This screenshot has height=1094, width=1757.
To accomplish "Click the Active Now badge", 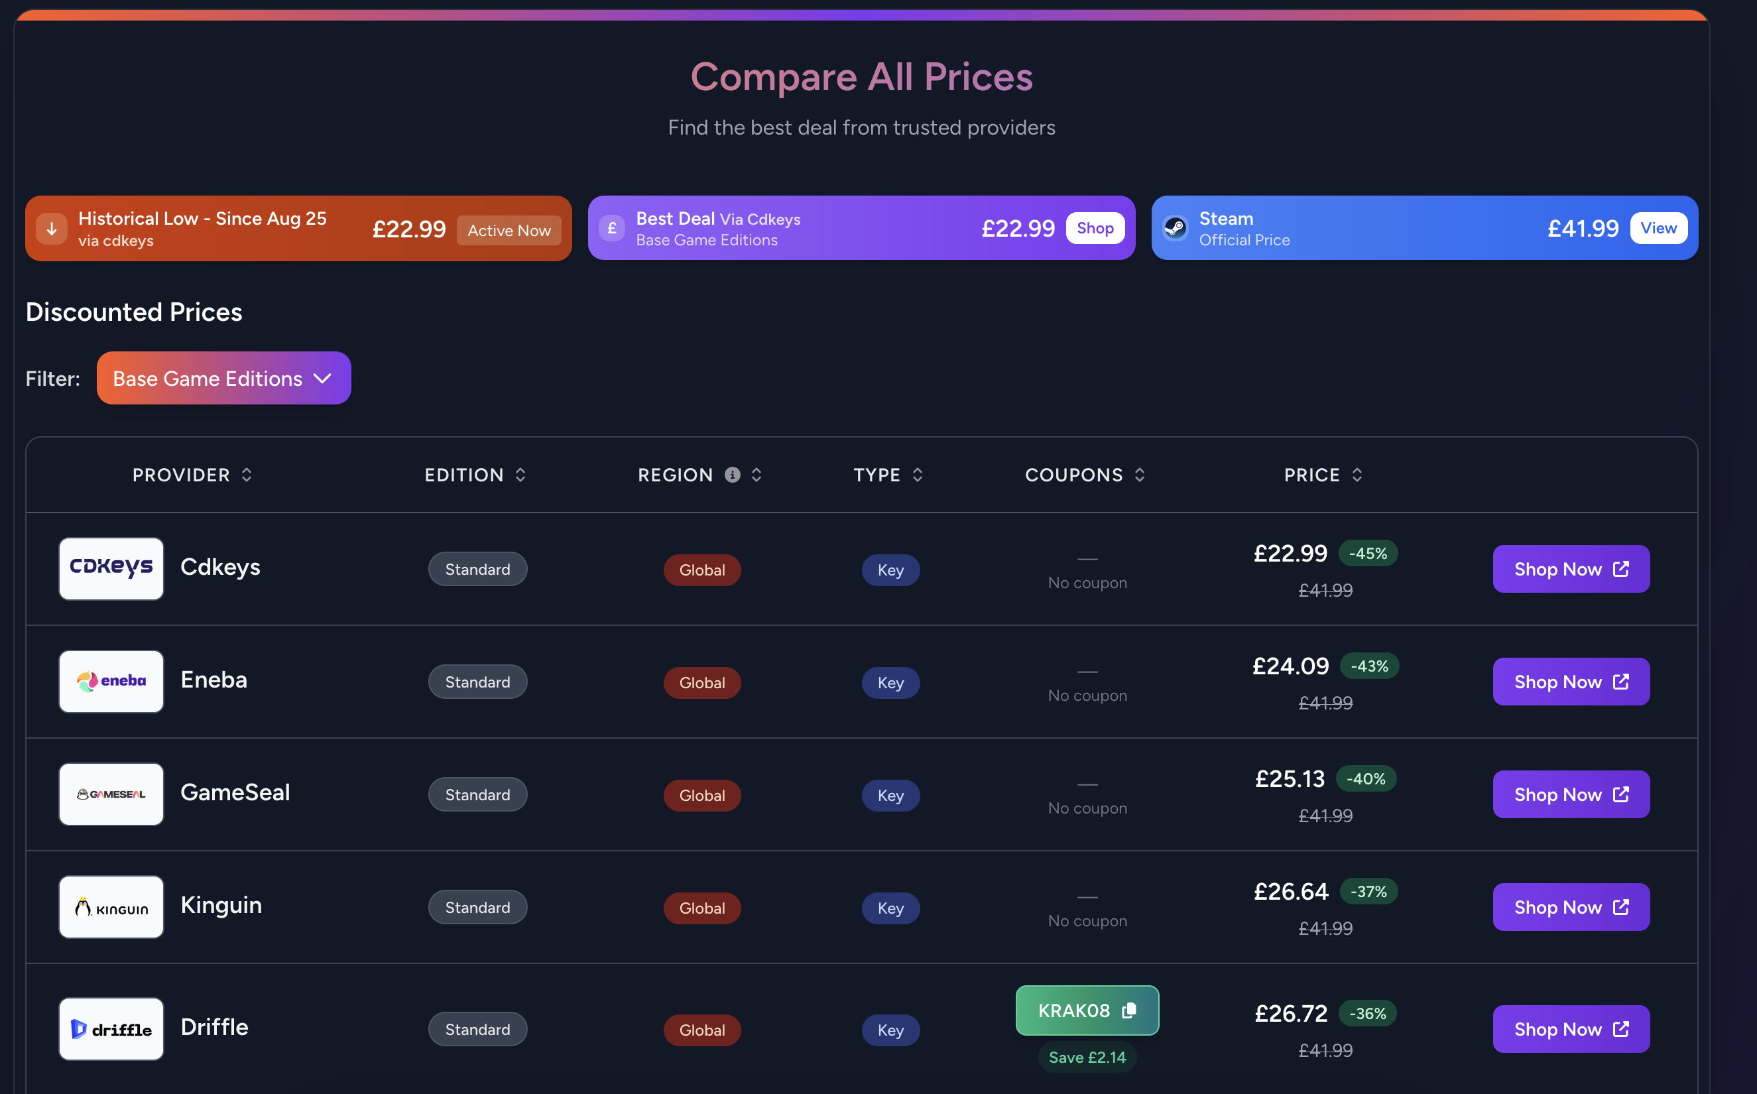I will point(509,230).
